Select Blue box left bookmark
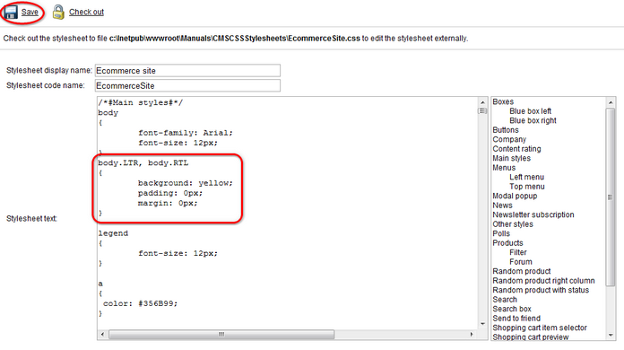Image resolution: width=624 pixels, height=350 pixels. coord(530,111)
